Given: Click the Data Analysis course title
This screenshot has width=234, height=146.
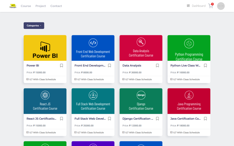Looking at the screenshot, I should (x=132, y=65).
